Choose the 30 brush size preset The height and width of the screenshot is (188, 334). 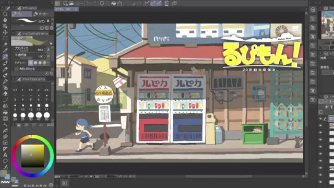[x=31, y=115]
